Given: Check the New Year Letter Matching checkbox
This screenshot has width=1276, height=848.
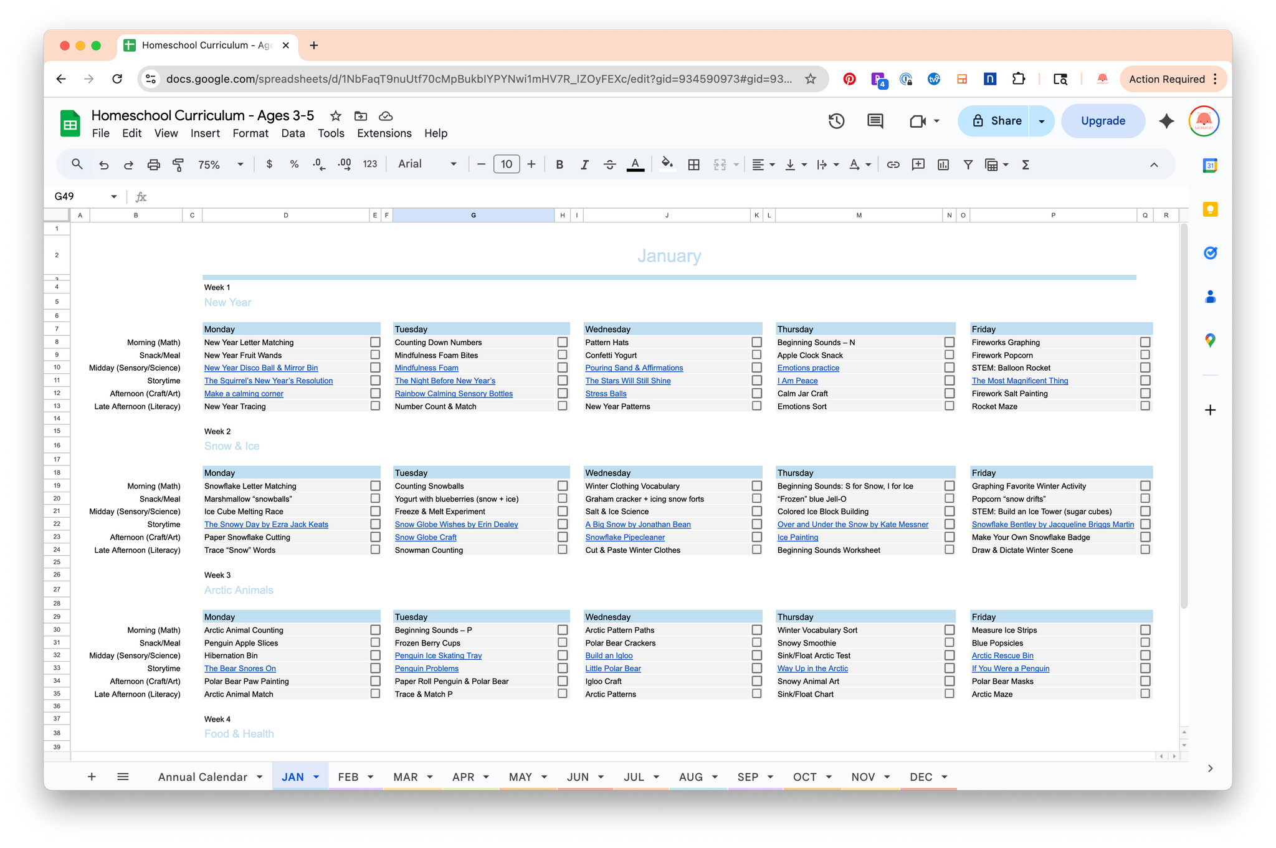Looking at the screenshot, I should (x=375, y=342).
